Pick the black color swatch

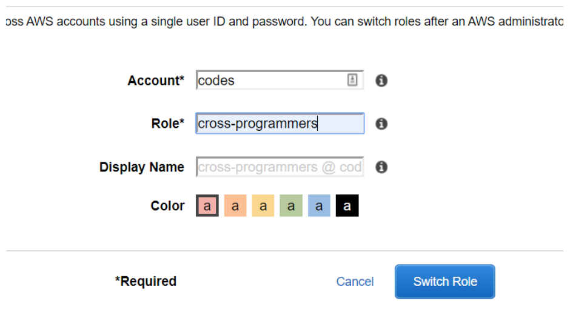tap(347, 206)
